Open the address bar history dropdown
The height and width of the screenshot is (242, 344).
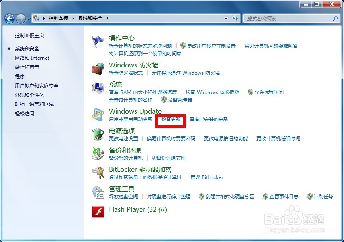pos(227,18)
